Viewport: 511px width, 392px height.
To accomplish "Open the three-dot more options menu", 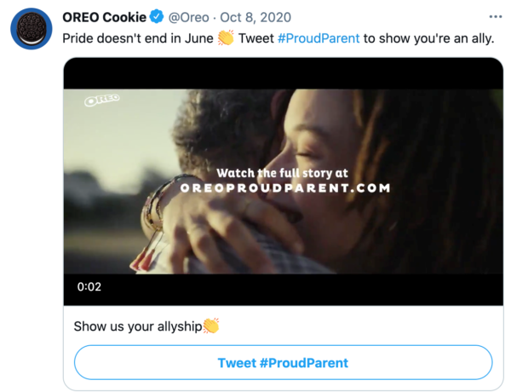I will 496,17.
